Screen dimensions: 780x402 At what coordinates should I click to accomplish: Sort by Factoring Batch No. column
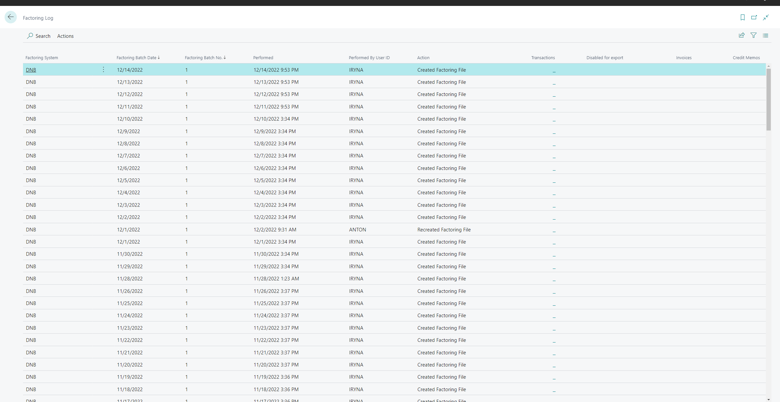204,58
